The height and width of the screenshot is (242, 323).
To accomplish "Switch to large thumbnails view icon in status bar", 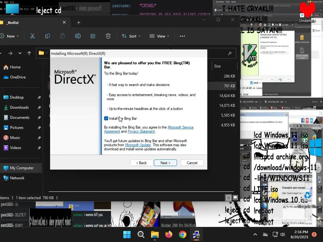I will pyautogui.click(x=235, y=198).
